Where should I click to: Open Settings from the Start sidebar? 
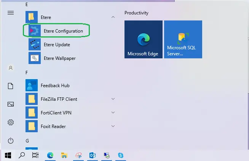point(11,122)
